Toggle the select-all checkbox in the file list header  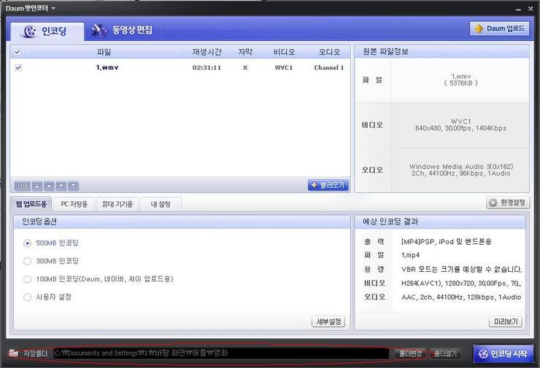[x=18, y=52]
